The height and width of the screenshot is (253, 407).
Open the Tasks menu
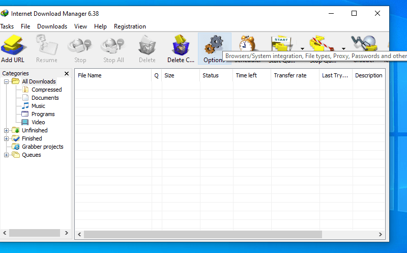click(x=7, y=26)
